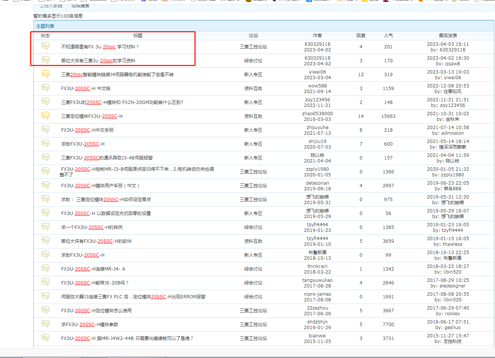Image resolution: width=495 pixels, height=358 pixels.
Task: Click status icon next to 'FX3U-20SSC-H定位模块怎么使用'
Action: coord(46,310)
